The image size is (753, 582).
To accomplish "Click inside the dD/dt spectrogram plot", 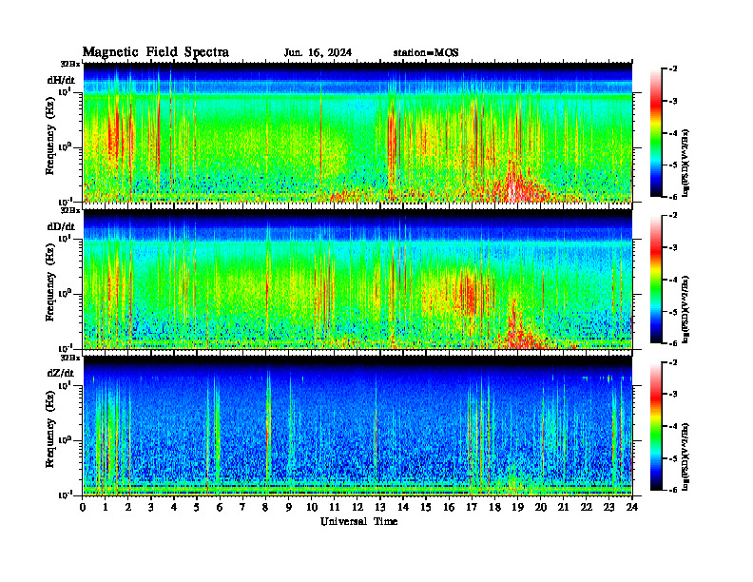I will (357, 279).
